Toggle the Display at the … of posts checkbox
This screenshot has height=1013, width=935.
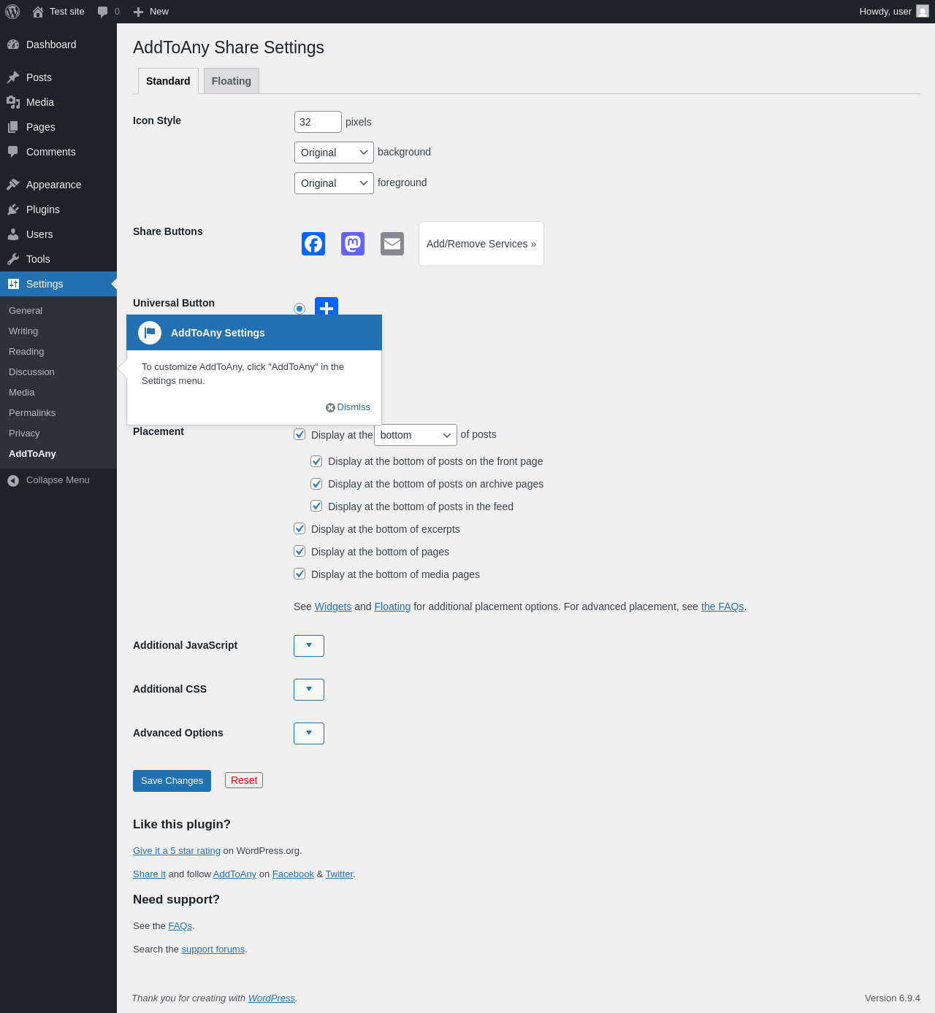299,434
